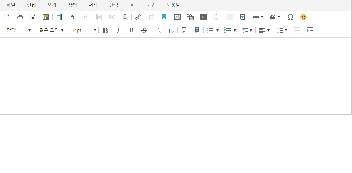Toggle italic formatting
This screenshot has width=352, height=173.
tap(118, 30)
